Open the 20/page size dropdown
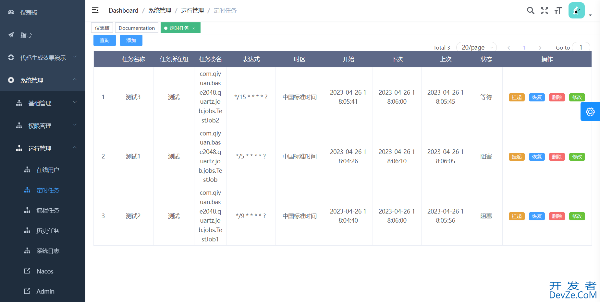This screenshot has height=302, width=600. pos(476,47)
